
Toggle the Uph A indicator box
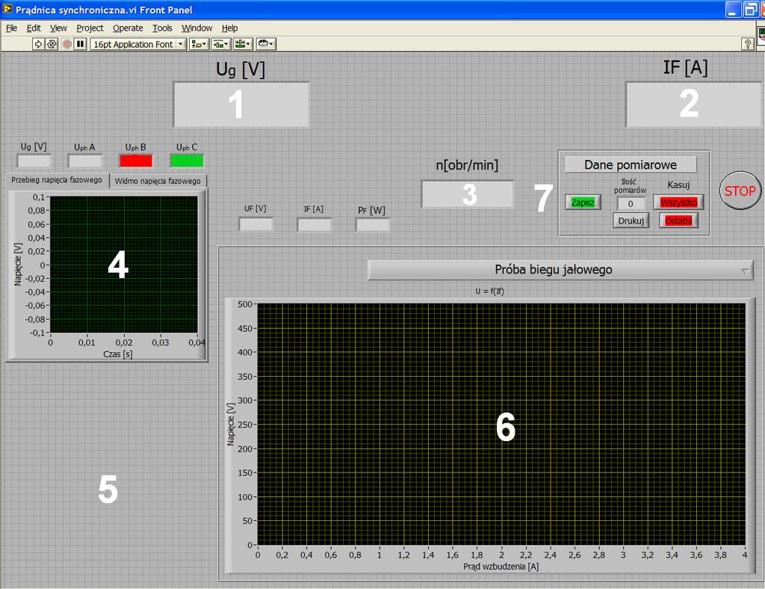coord(85,161)
